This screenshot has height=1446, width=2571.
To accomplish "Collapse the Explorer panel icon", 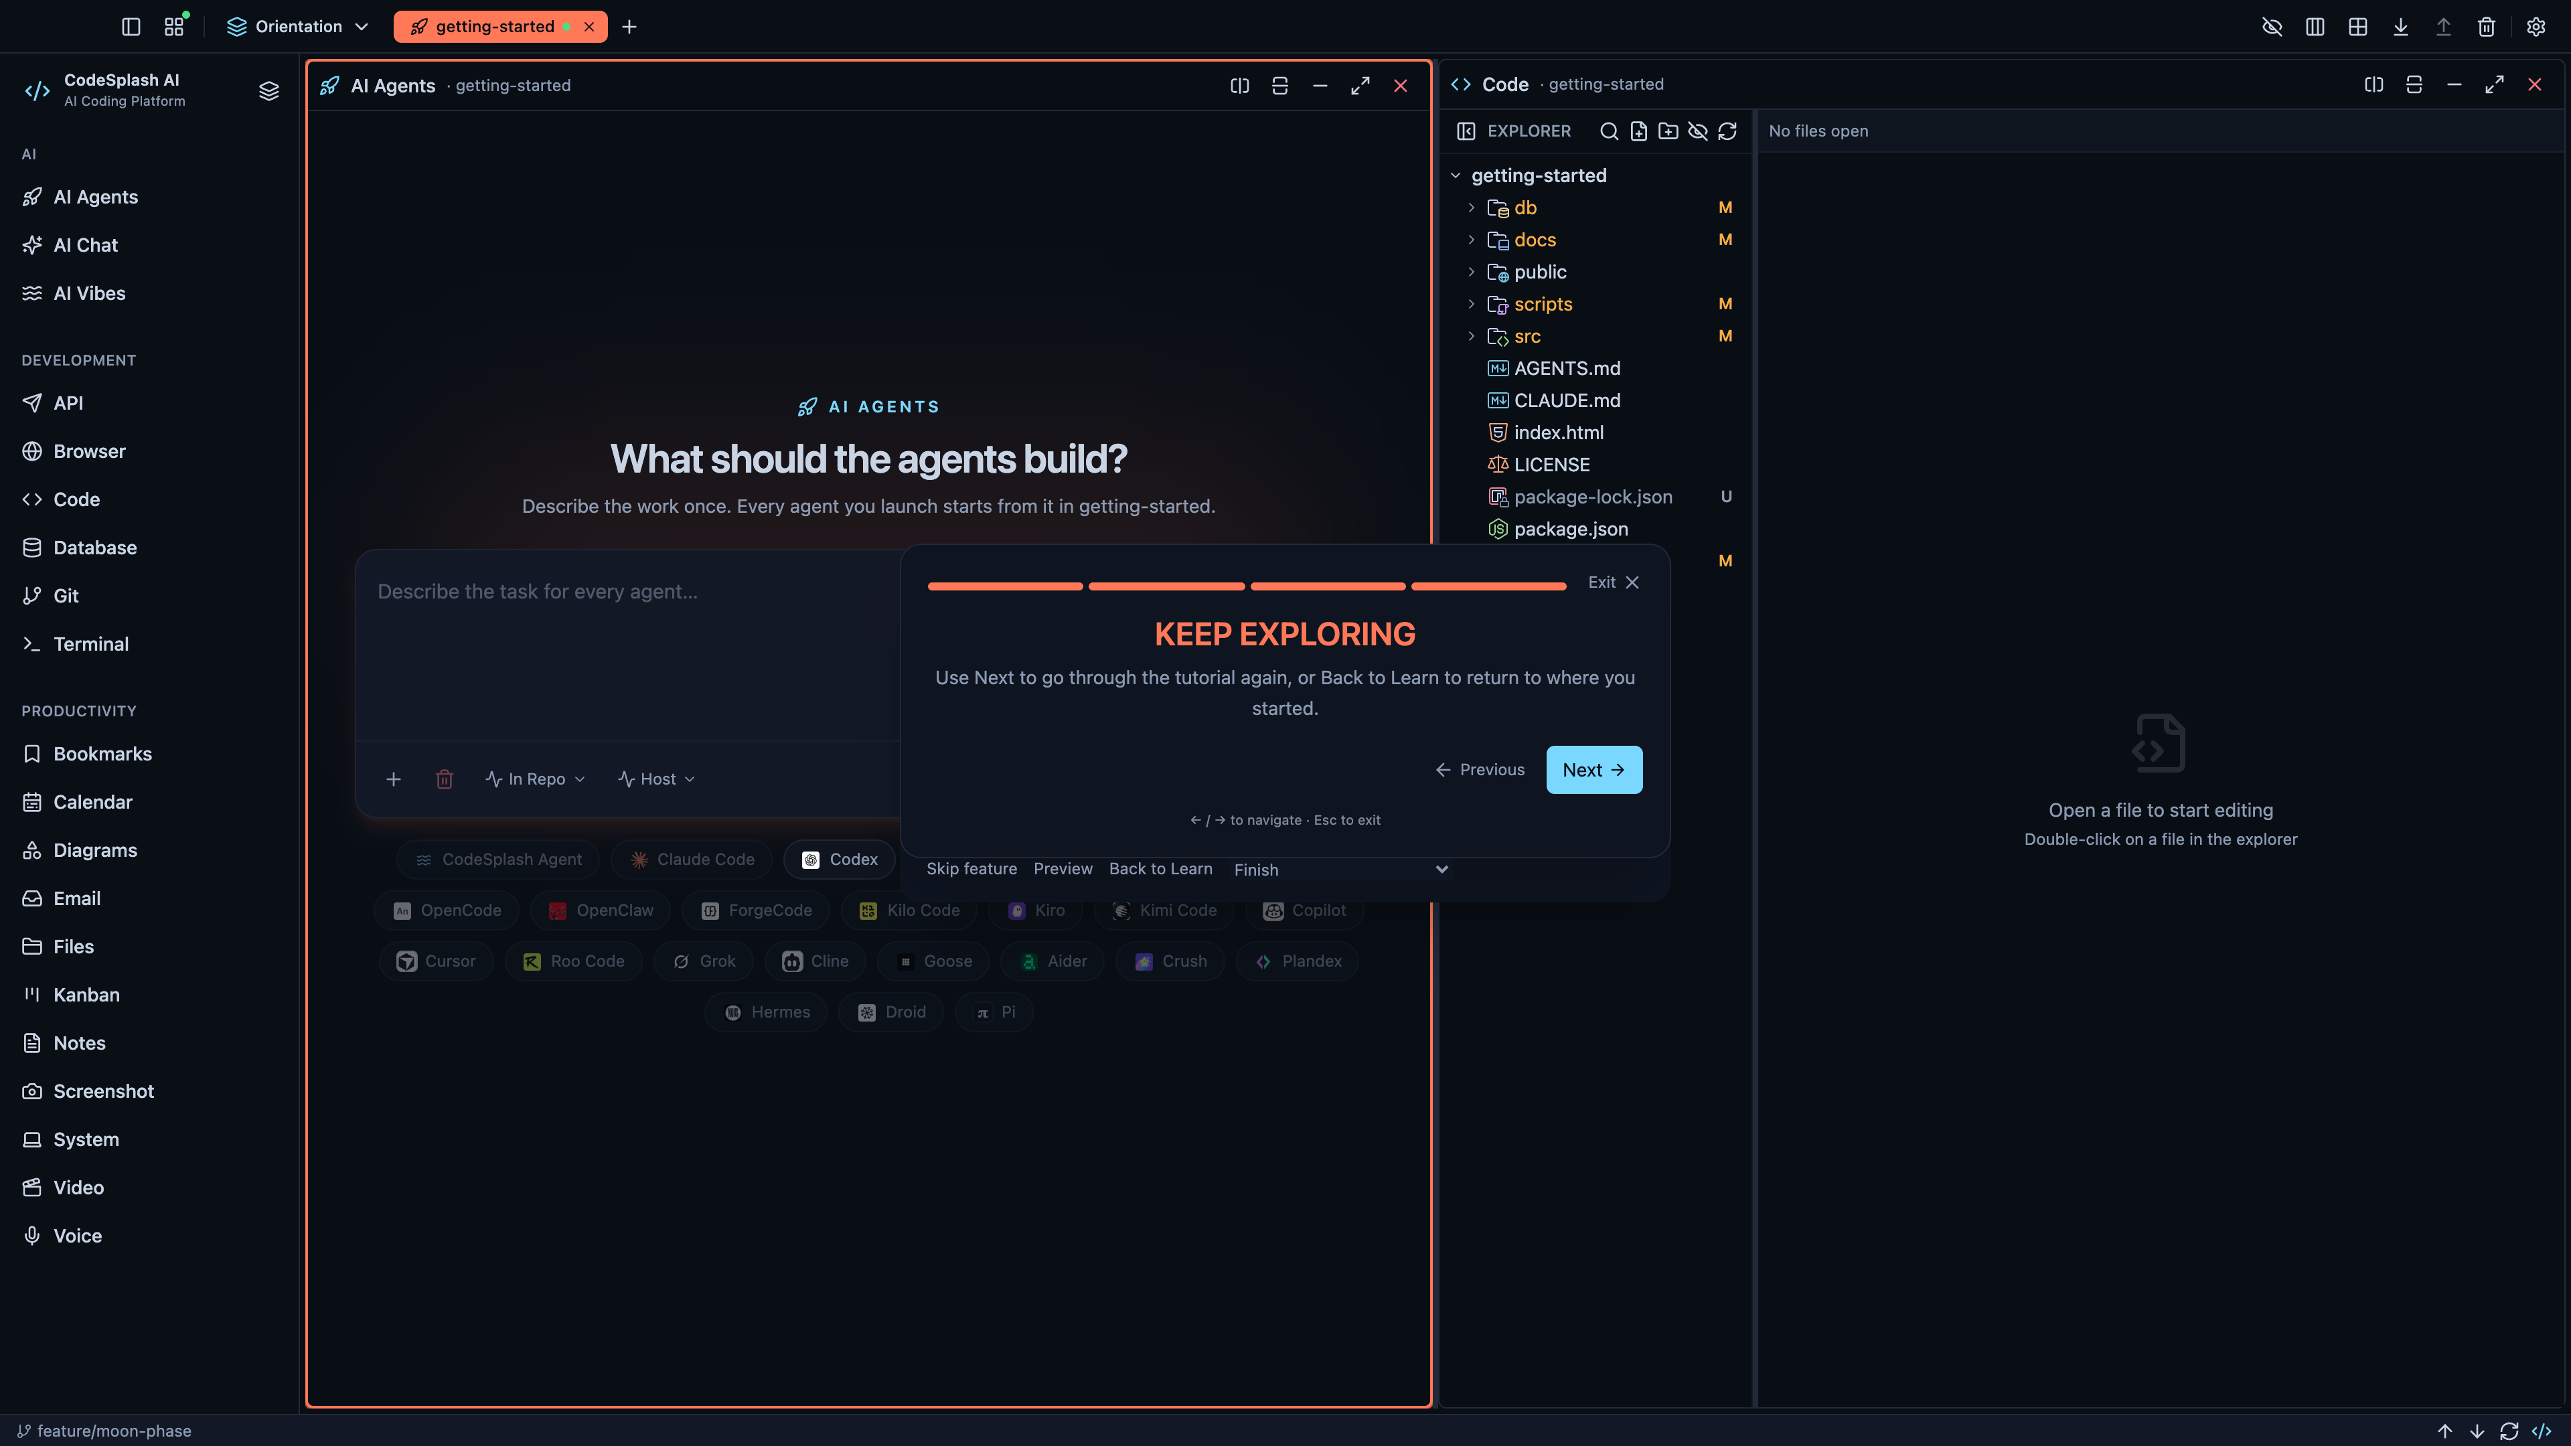I will click(x=1466, y=131).
